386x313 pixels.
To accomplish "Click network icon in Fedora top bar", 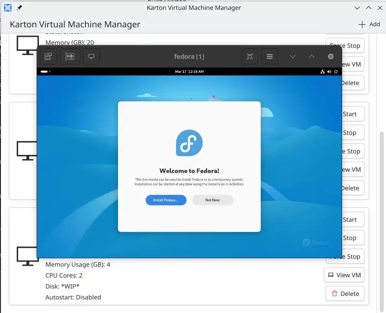I will tap(322, 71).
